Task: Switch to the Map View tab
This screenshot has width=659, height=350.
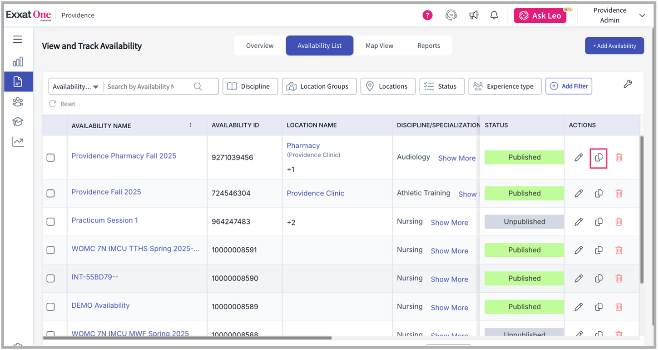Action: tap(379, 45)
